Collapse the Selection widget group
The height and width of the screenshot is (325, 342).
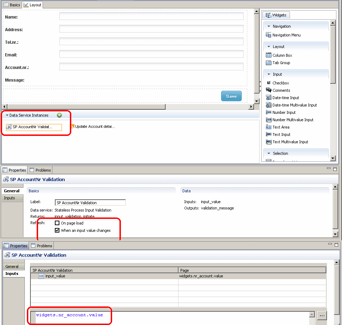pyautogui.click(x=269, y=153)
